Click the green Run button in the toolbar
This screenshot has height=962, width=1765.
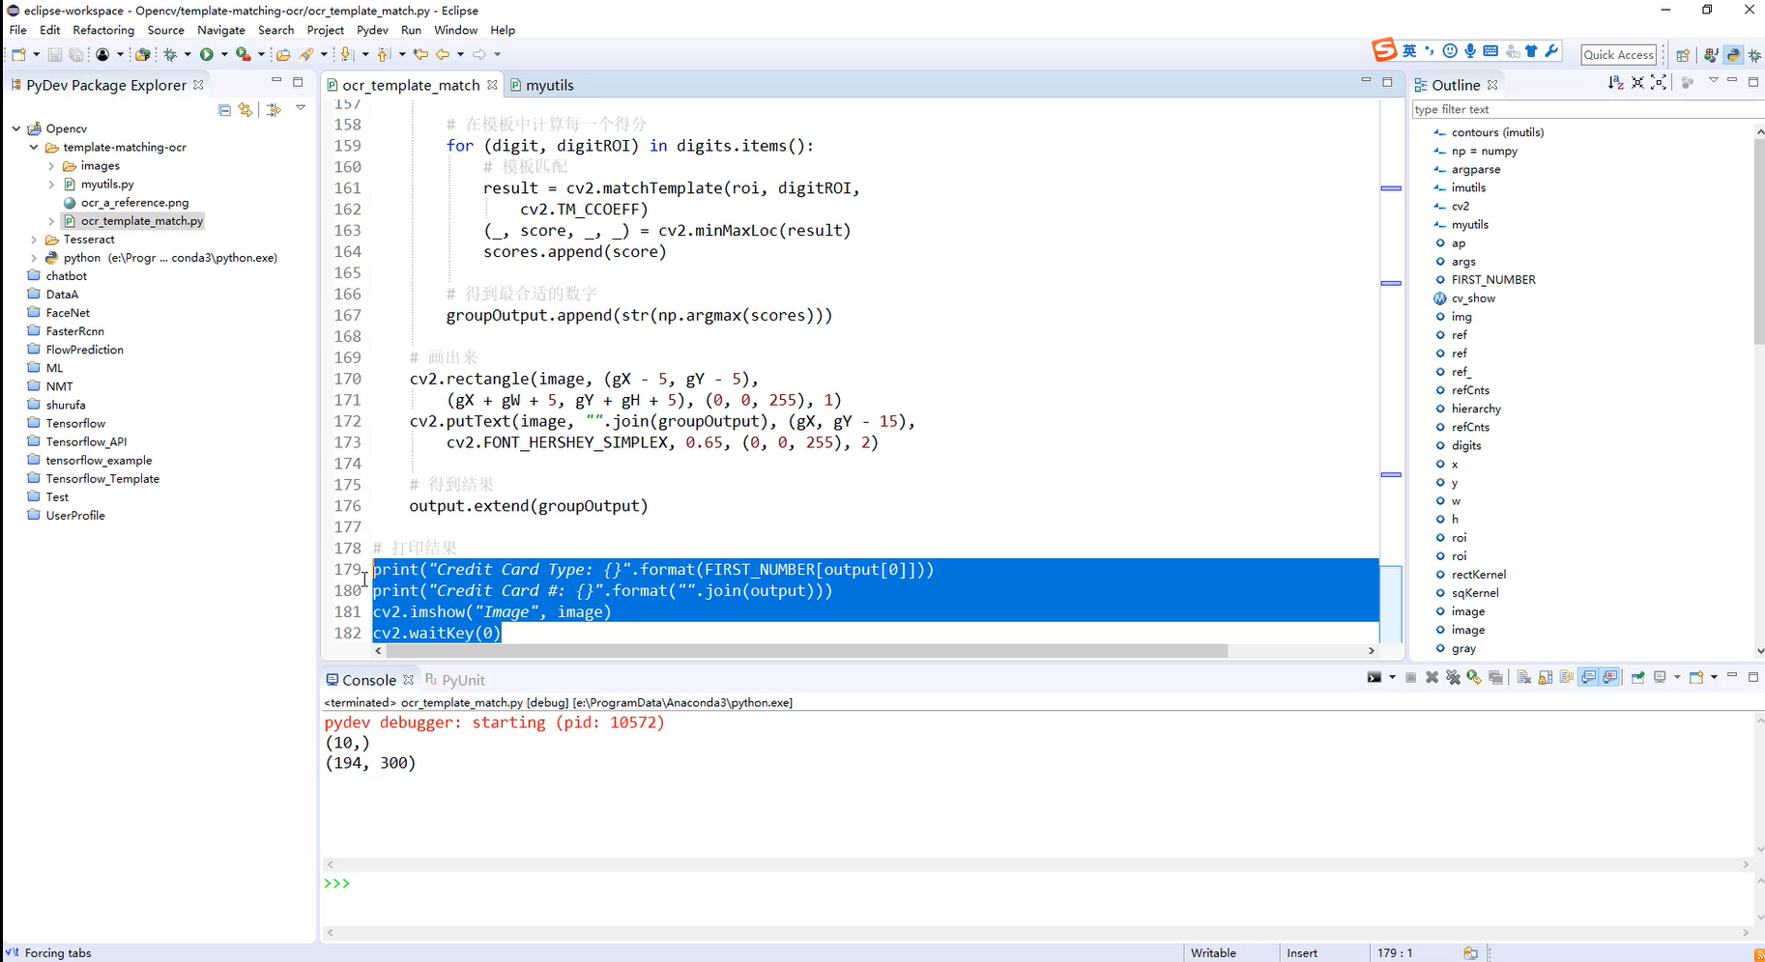point(207,54)
